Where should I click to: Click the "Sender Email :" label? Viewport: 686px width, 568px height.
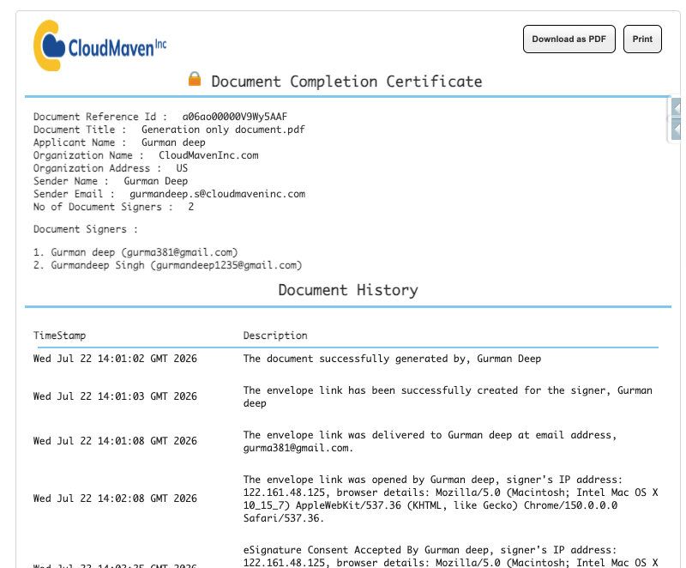pos(74,194)
